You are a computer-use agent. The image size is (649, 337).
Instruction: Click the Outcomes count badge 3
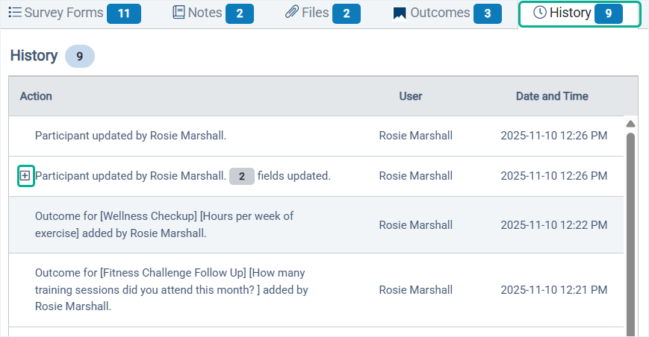(x=488, y=13)
